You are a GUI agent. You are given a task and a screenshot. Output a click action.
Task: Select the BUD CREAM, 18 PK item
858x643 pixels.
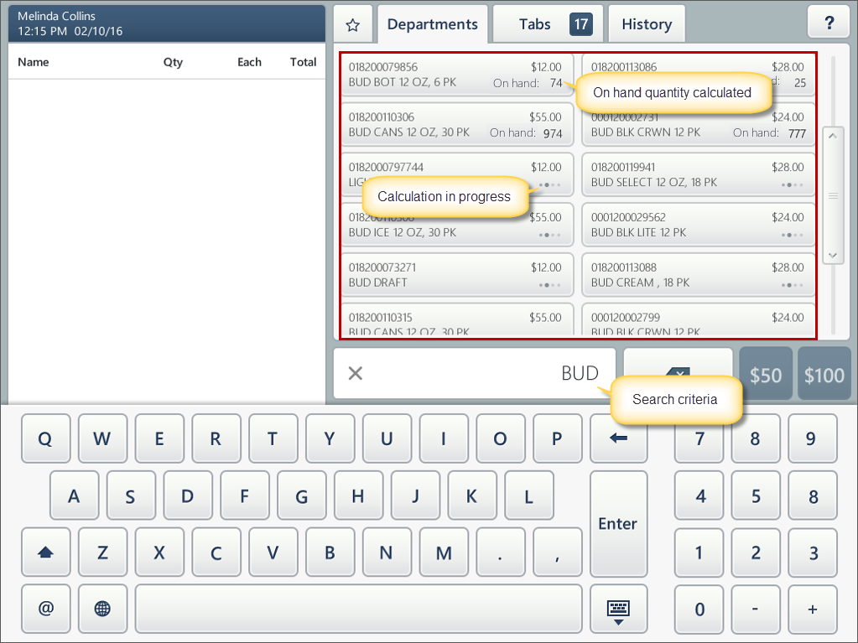pyautogui.click(x=698, y=275)
